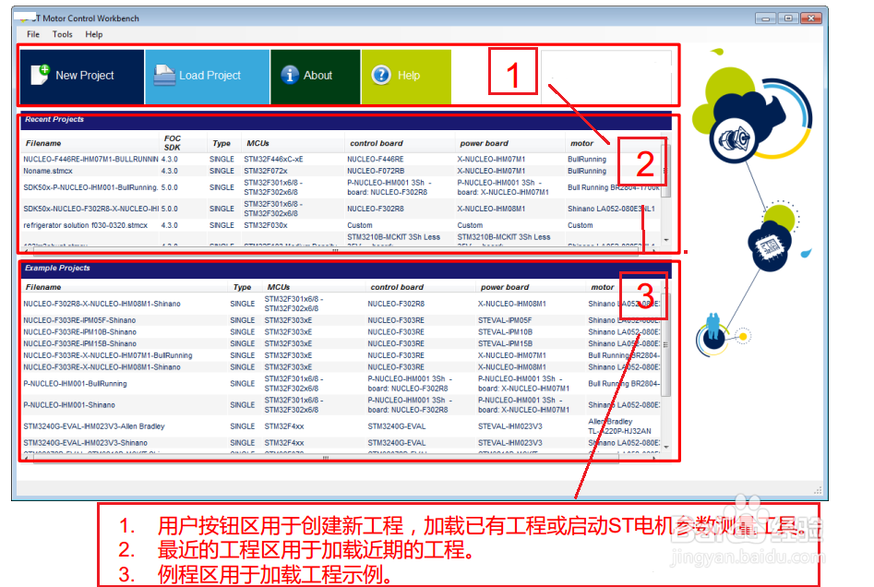Click STEVAL-IPM10B power board cell

click(505, 332)
